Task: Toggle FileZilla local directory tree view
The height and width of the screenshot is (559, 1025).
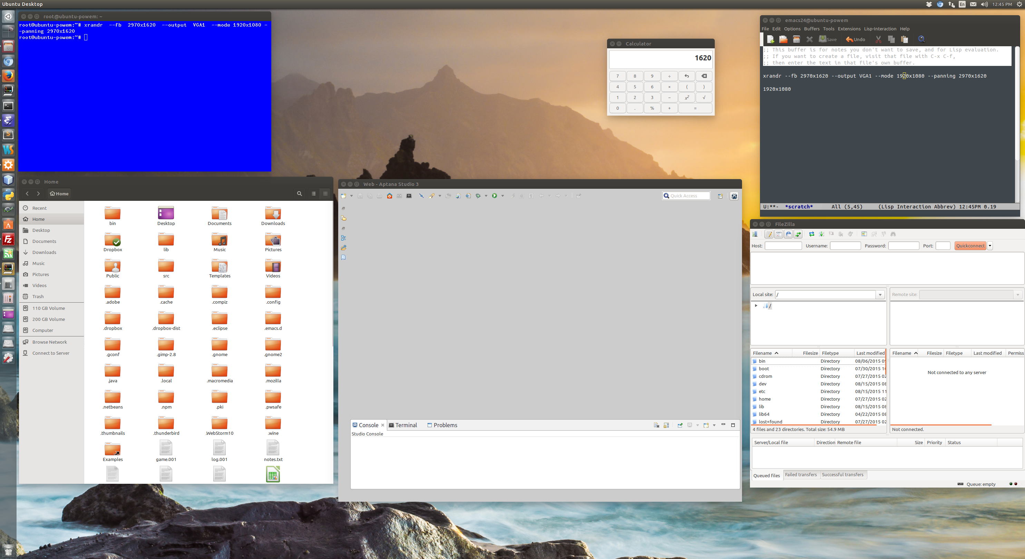Action: (779, 234)
